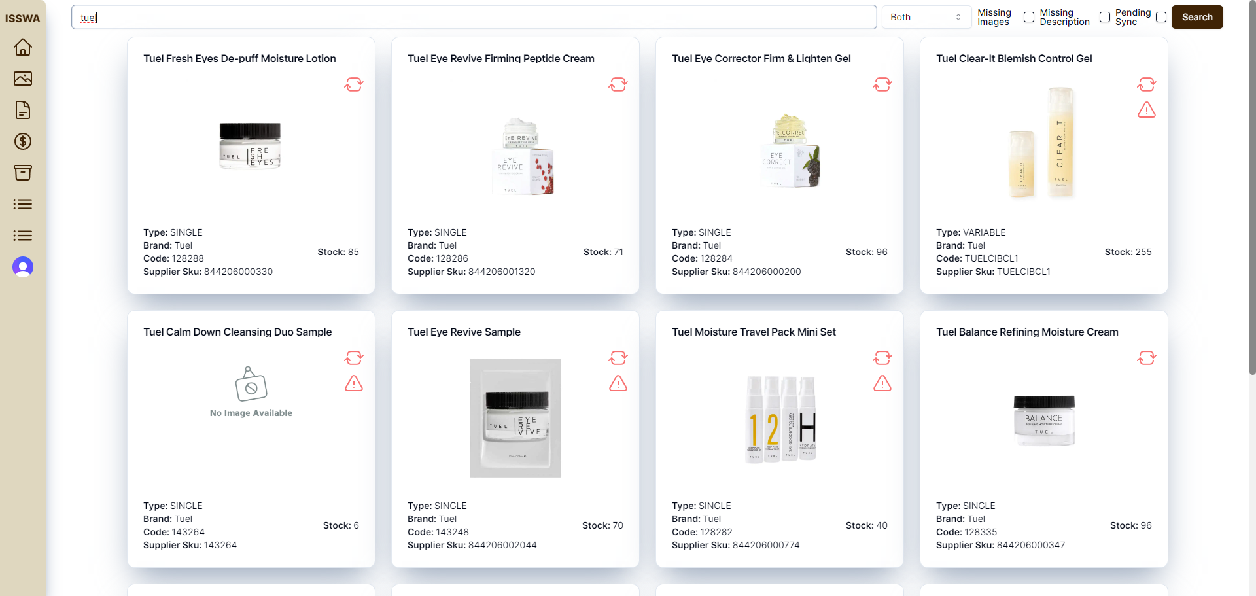Open the user profile avatar icon
Screen dimensions: 1256x596
23,267
